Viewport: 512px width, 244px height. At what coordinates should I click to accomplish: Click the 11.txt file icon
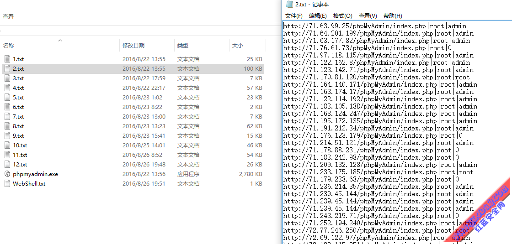tap(7, 155)
